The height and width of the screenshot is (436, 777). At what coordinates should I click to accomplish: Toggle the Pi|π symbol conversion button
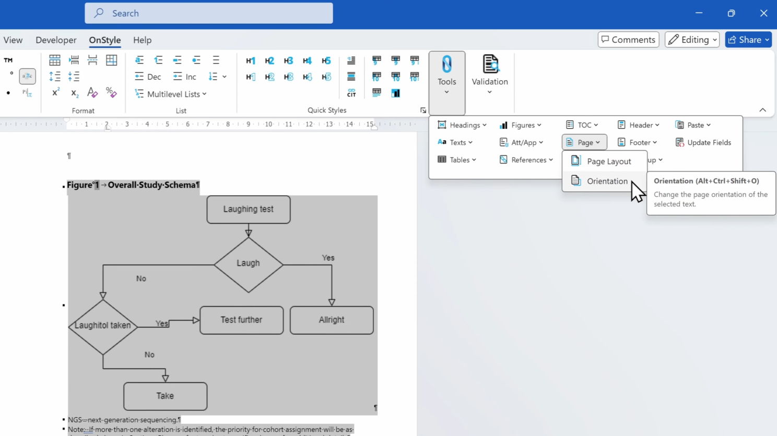pos(27,93)
